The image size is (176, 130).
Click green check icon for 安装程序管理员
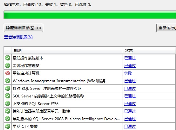point(8,65)
